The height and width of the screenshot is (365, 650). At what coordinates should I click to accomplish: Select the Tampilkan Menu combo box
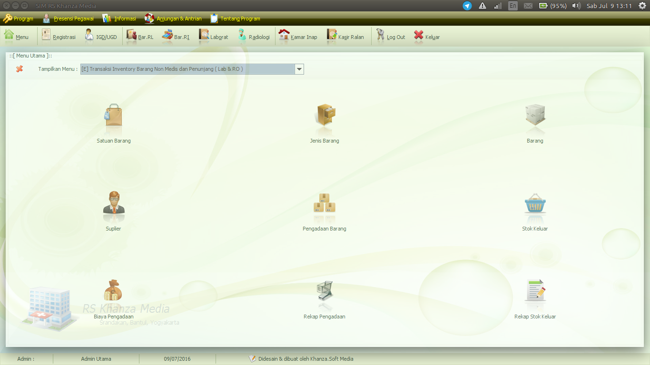pyautogui.click(x=186, y=69)
